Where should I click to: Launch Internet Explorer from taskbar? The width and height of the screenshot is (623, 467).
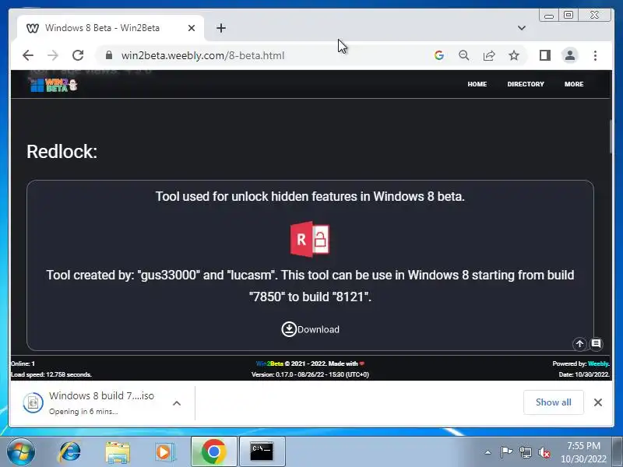(x=69, y=451)
